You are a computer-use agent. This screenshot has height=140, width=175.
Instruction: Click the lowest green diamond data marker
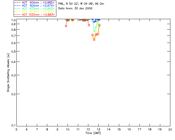tap(94, 31)
